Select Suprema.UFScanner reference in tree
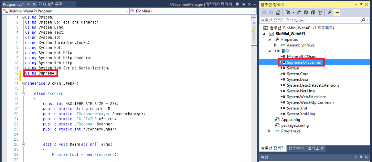 click(x=304, y=62)
